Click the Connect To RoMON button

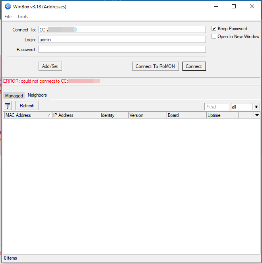point(155,66)
